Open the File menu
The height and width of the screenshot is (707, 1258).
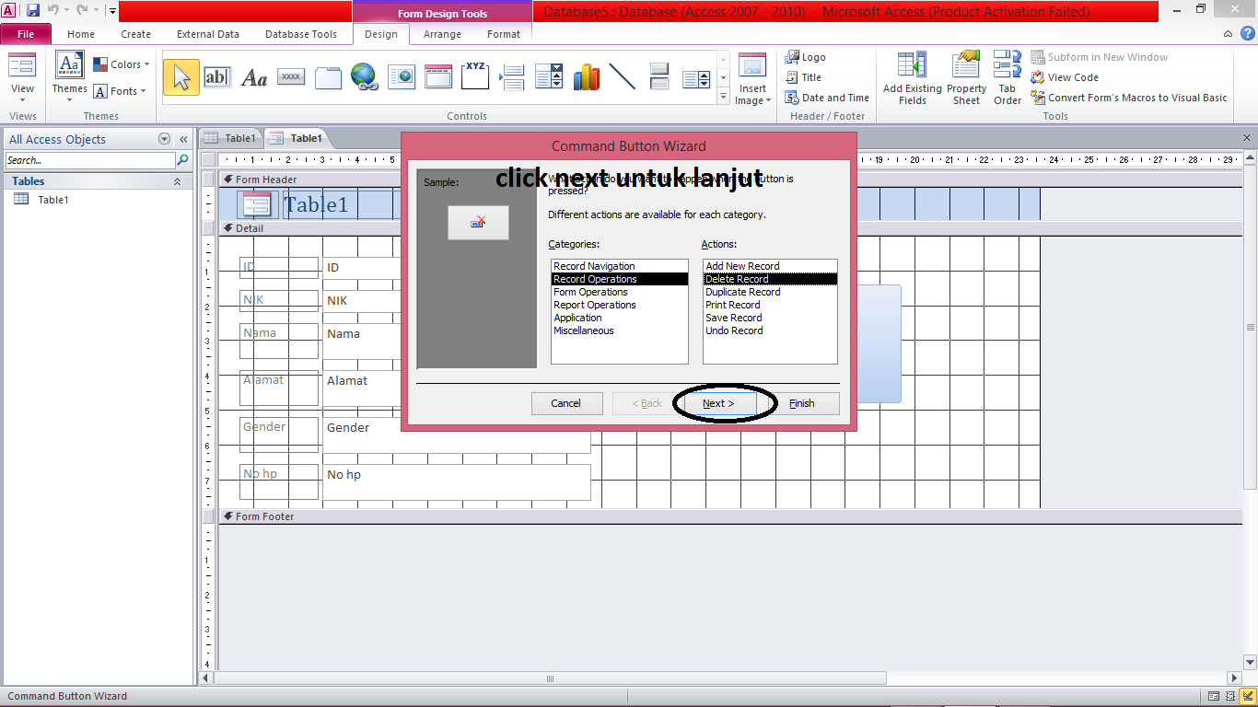[x=26, y=33]
